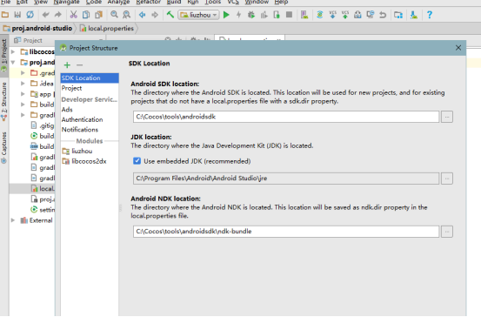Image resolution: width=481 pixels, height=317 pixels.
Task: Click the minus remove icon in dialog
Action: [79, 64]
